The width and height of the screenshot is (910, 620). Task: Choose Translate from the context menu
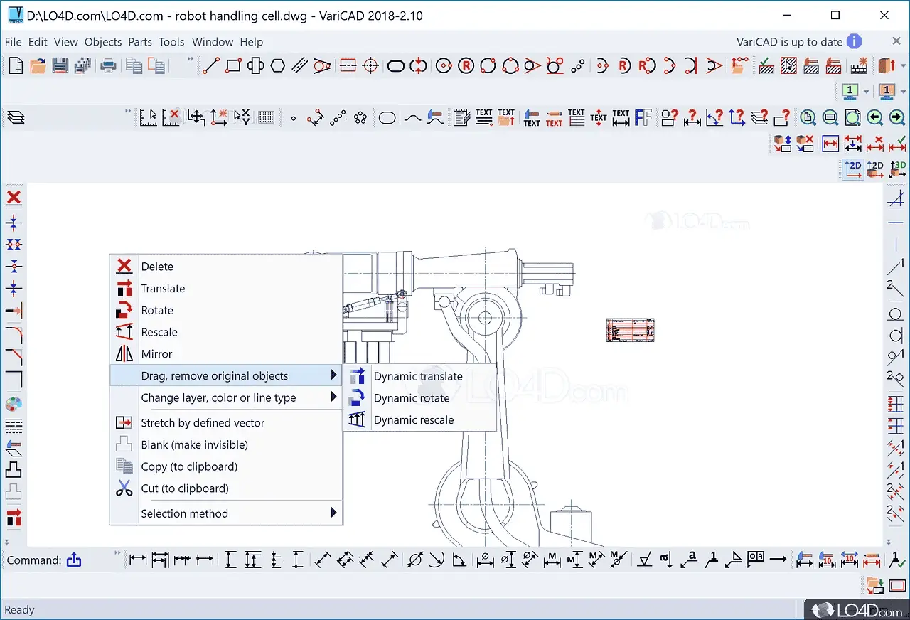(226, 288)
